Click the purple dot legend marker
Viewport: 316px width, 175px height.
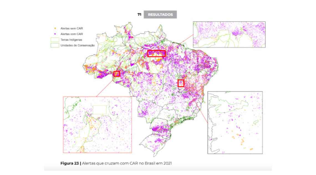[x=55, y=34]
